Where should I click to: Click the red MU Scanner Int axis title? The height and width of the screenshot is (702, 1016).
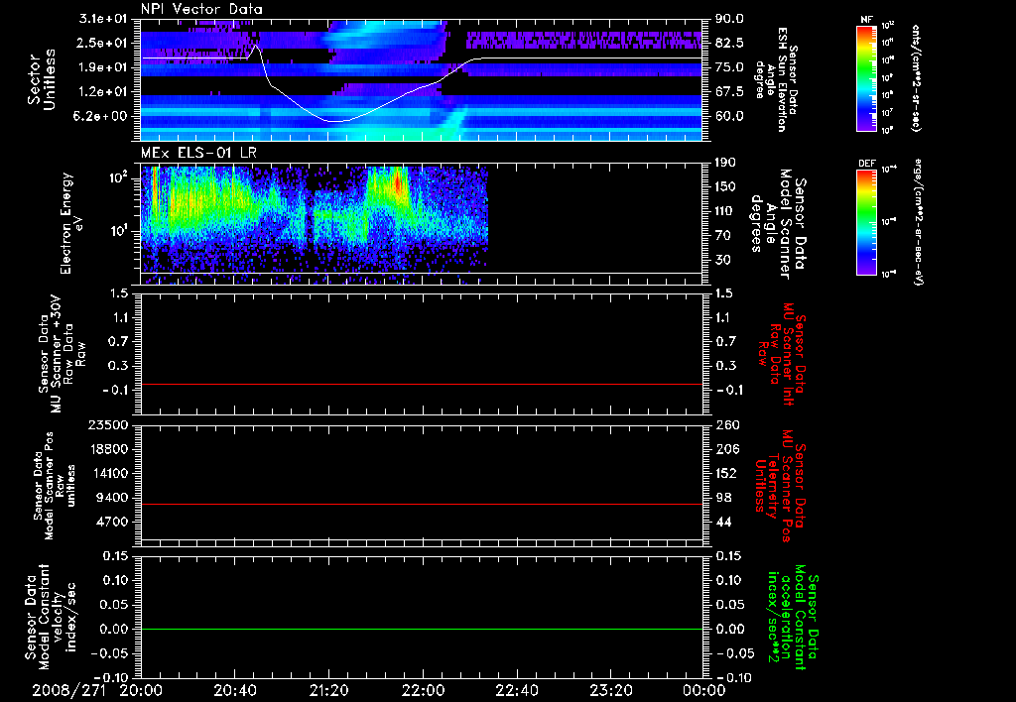782,354
